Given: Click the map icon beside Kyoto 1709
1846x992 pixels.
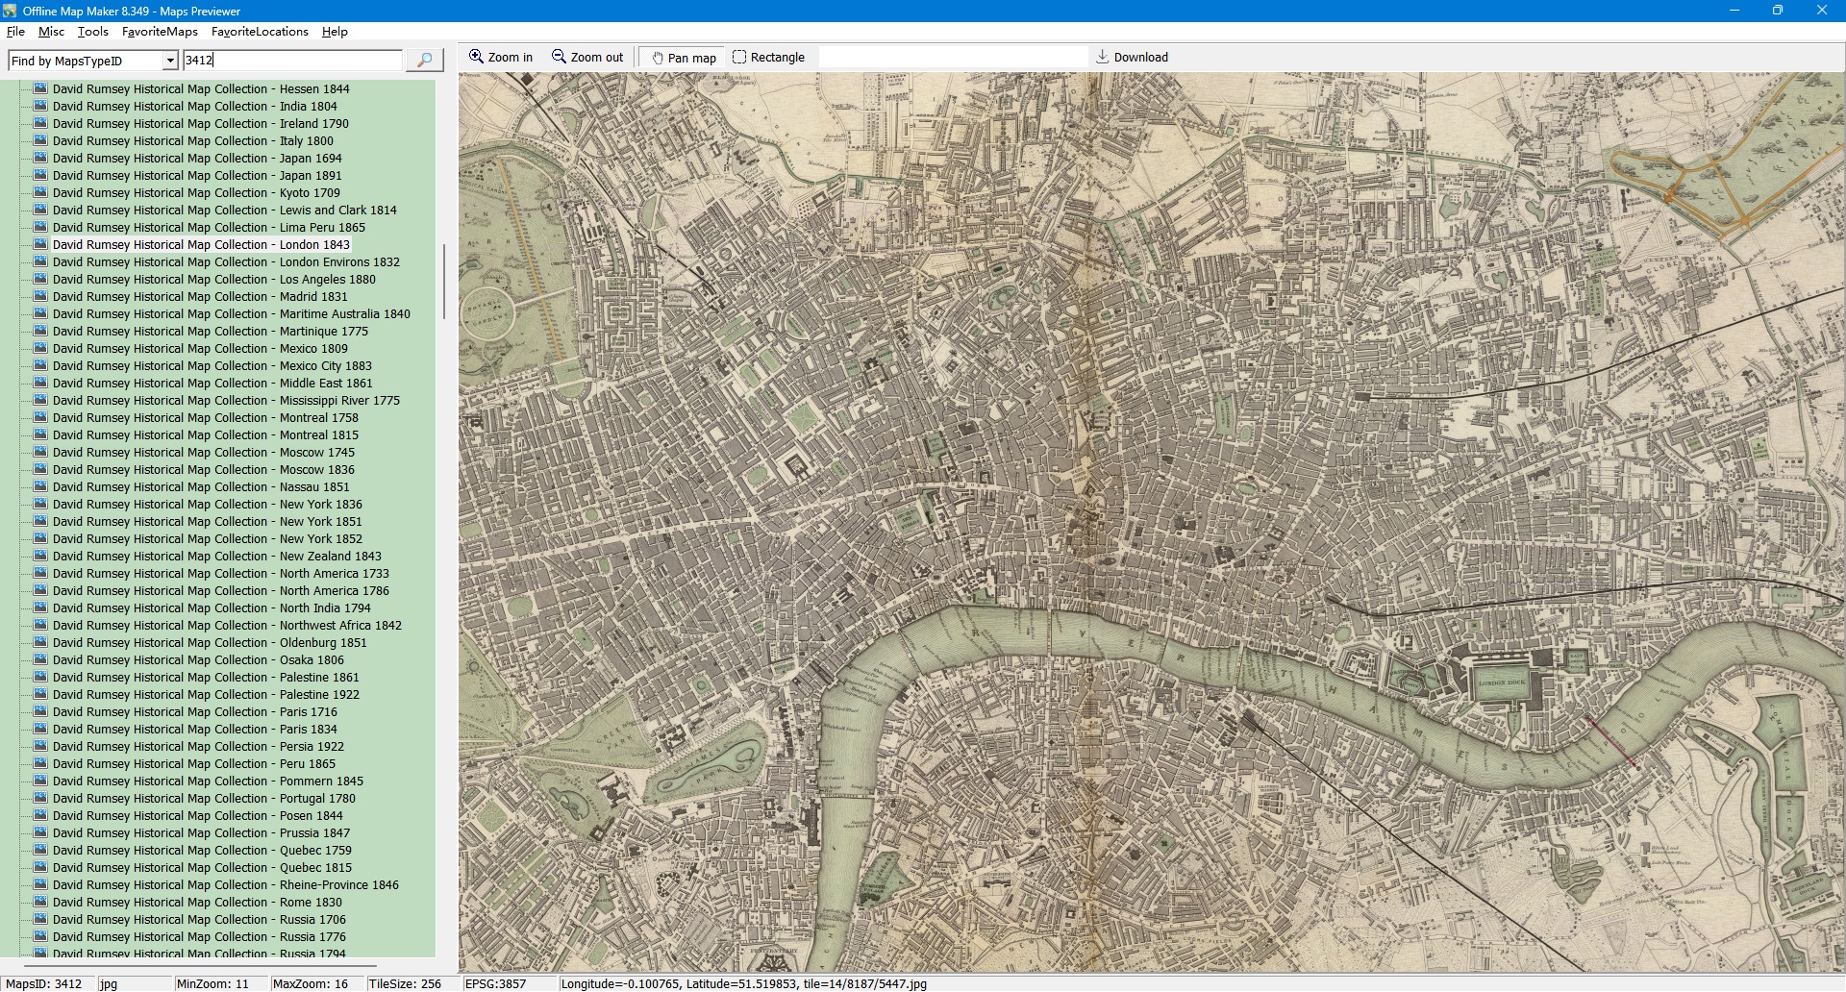Looking at the screenshot, I should click(x=40, y=192).
